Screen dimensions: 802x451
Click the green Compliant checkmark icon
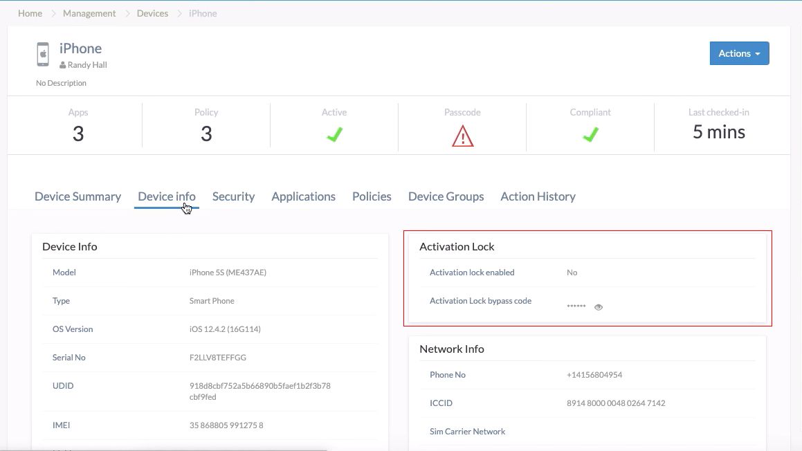tap(590, 135)
